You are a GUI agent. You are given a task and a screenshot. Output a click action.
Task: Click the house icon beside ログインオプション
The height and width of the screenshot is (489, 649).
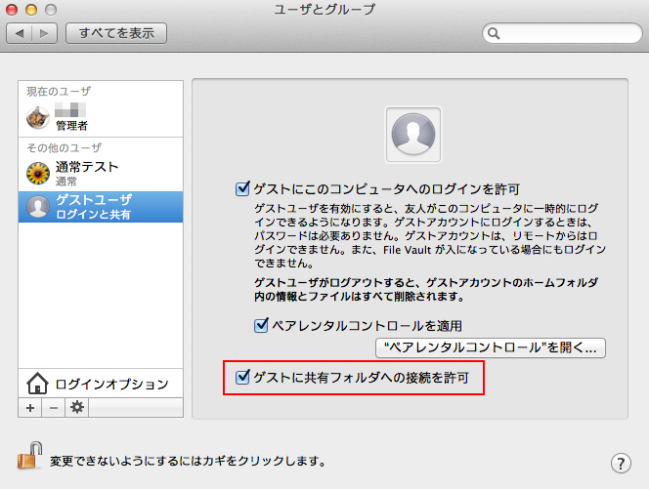[x=37, y=384]
